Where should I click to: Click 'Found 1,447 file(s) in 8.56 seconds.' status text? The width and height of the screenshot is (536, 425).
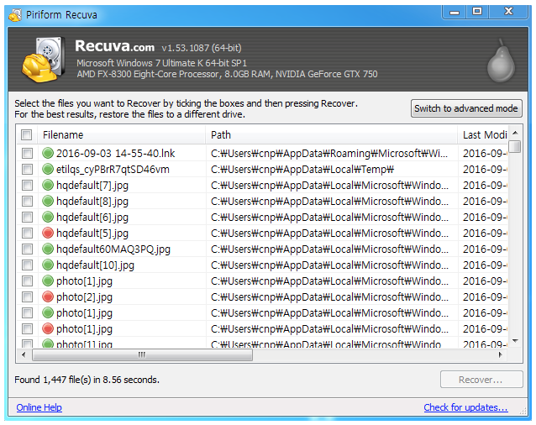(87, 380)
